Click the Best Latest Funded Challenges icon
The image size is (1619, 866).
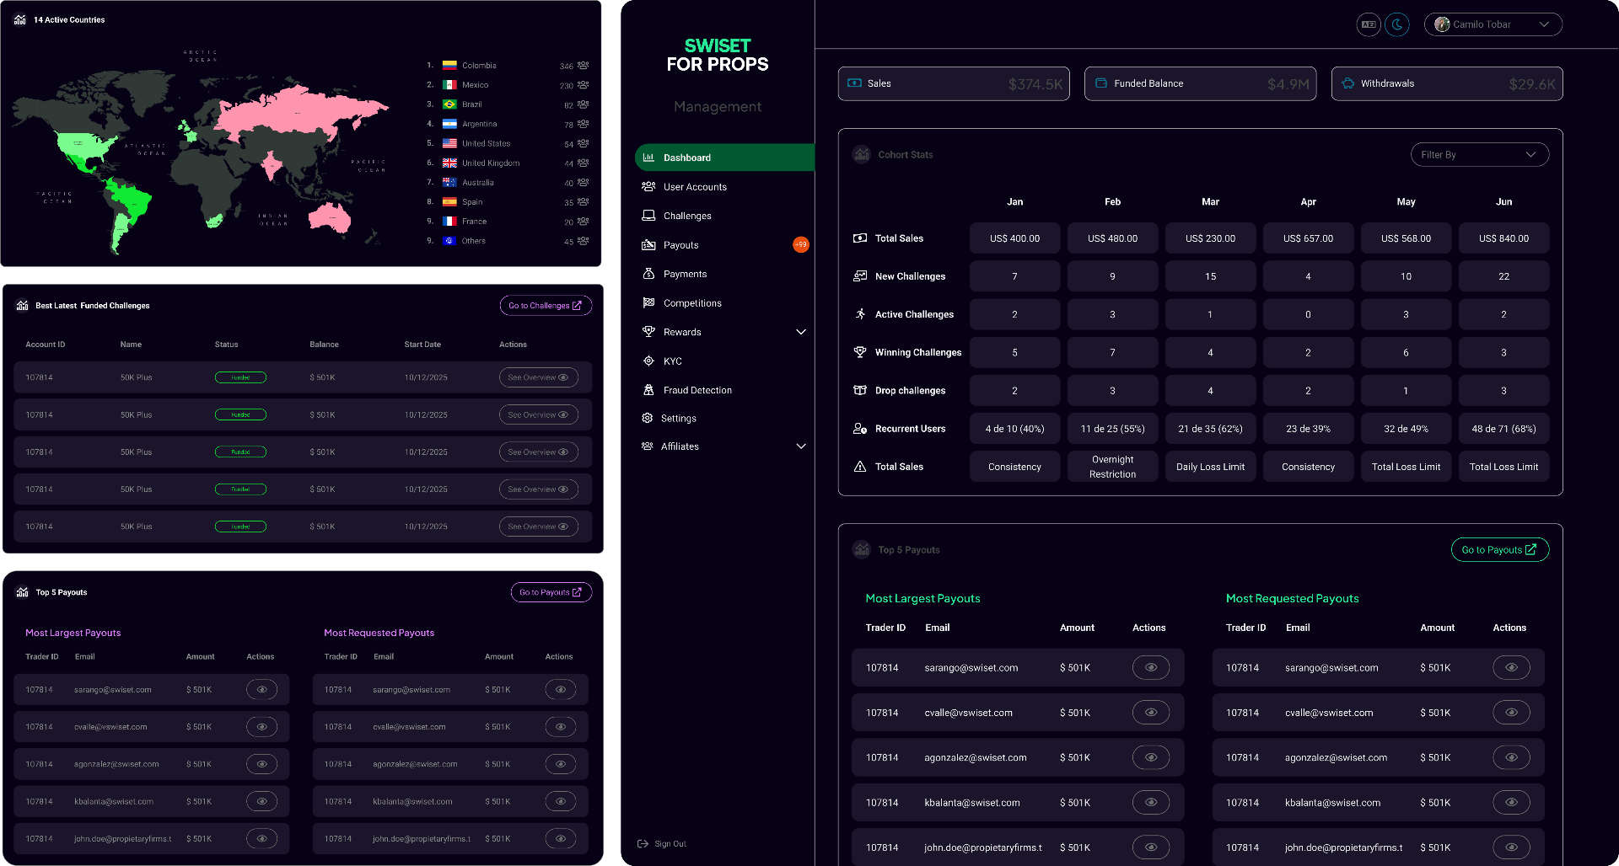point(22,305)
